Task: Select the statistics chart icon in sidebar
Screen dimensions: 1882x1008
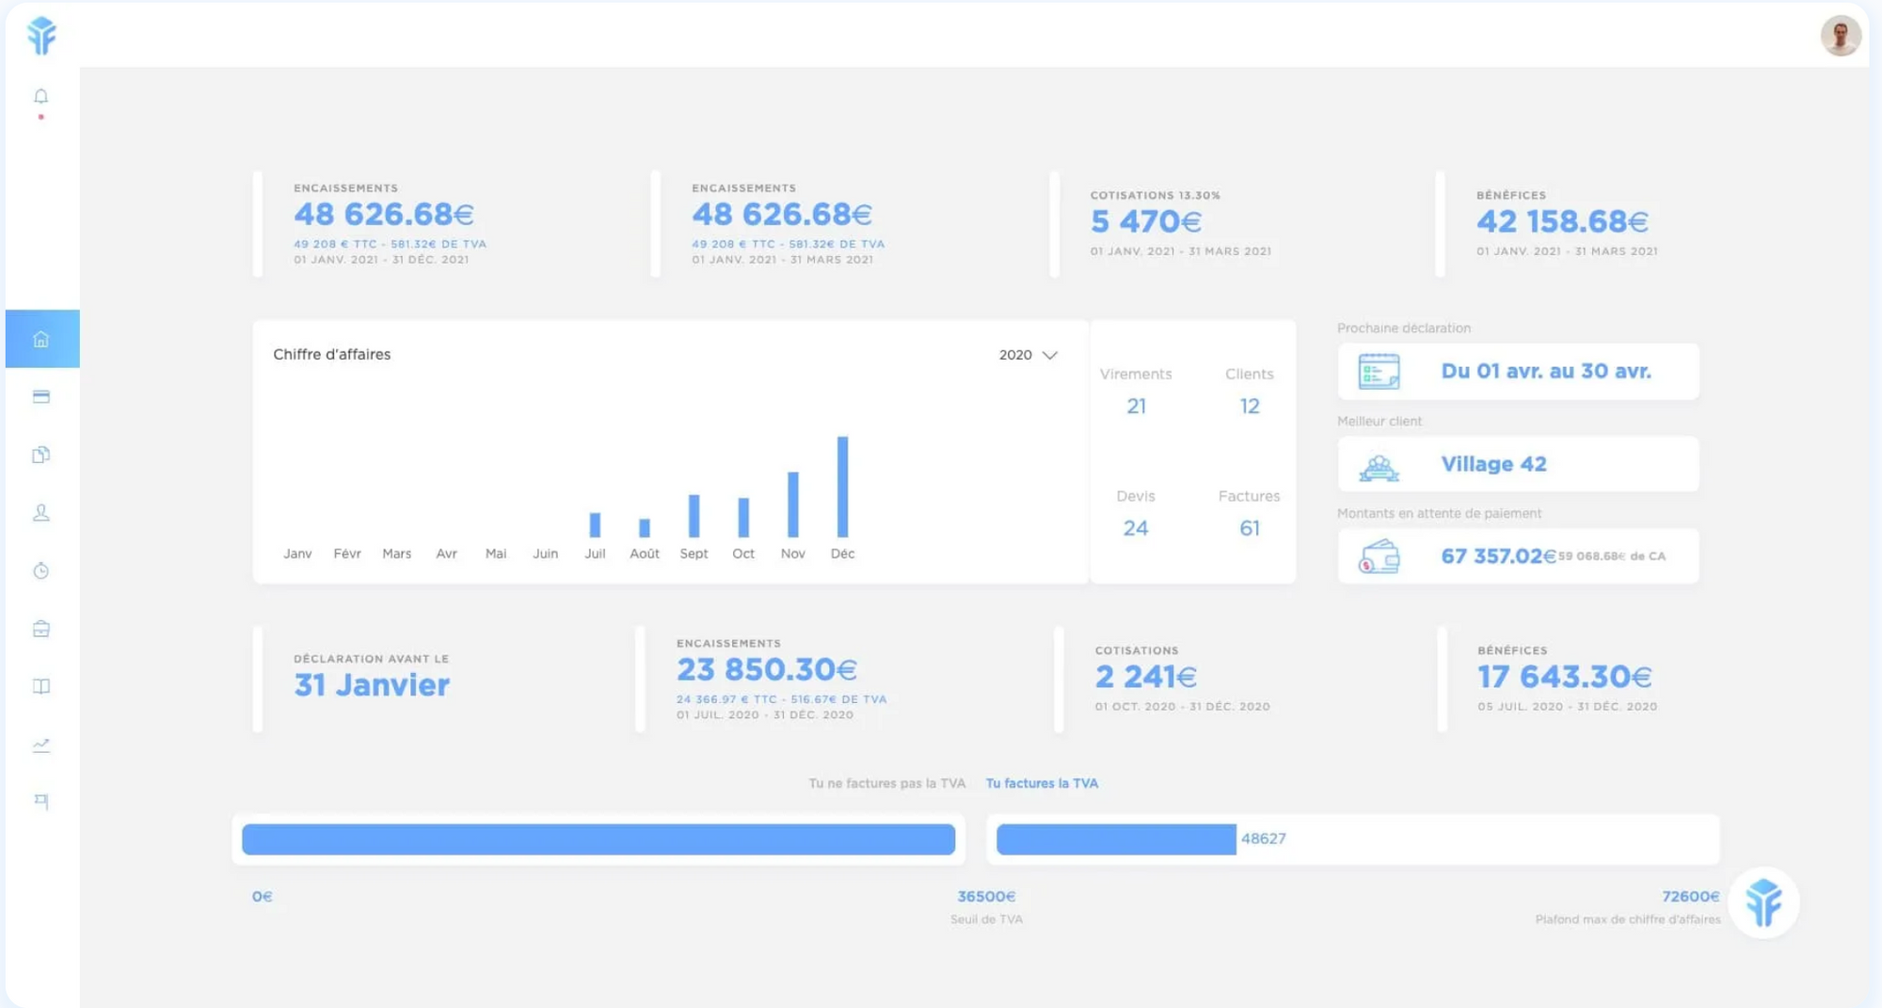Action: tap(40, 744)
